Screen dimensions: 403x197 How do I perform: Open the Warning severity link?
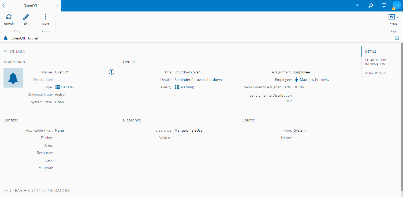[187, 87]
